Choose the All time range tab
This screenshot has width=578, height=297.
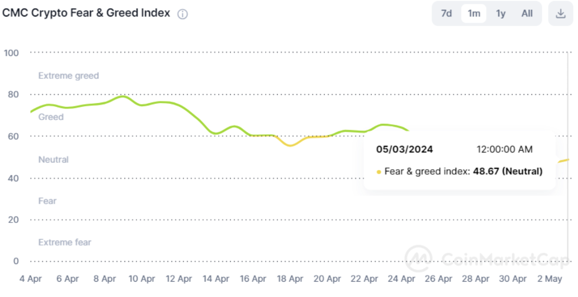(527, 13)
